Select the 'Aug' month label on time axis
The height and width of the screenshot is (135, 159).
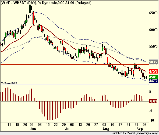[x=106, y=129]
